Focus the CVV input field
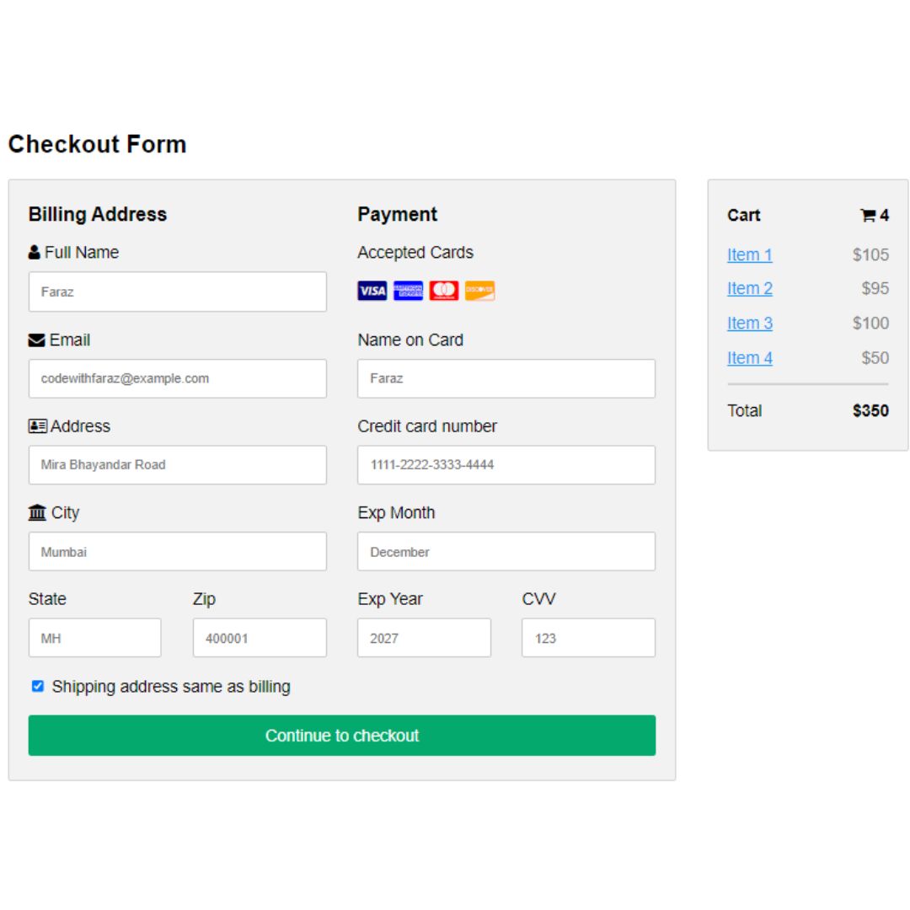 coord(588,638)
